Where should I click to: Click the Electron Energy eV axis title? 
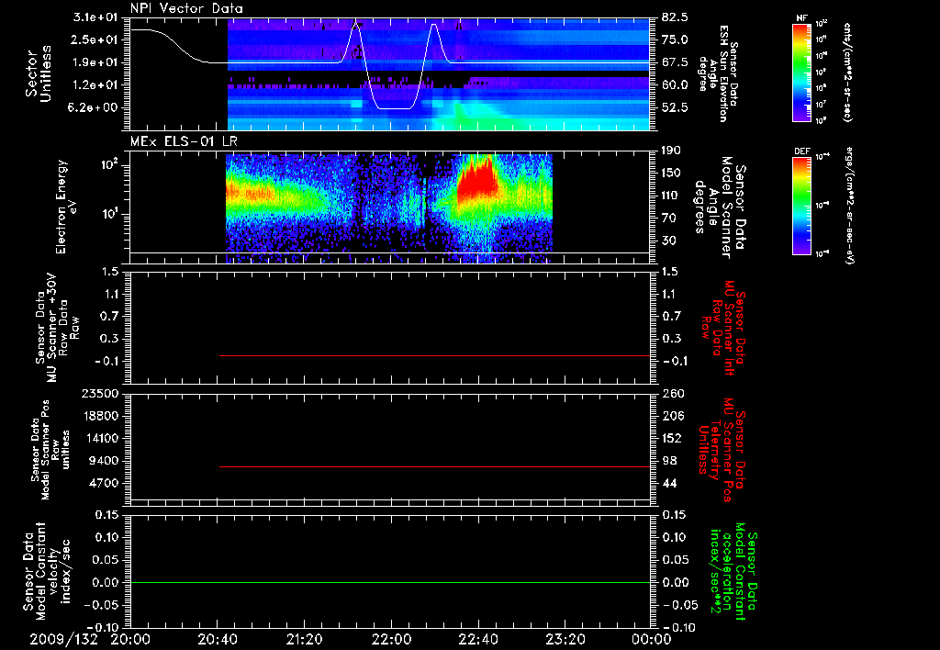coord(66,207)
